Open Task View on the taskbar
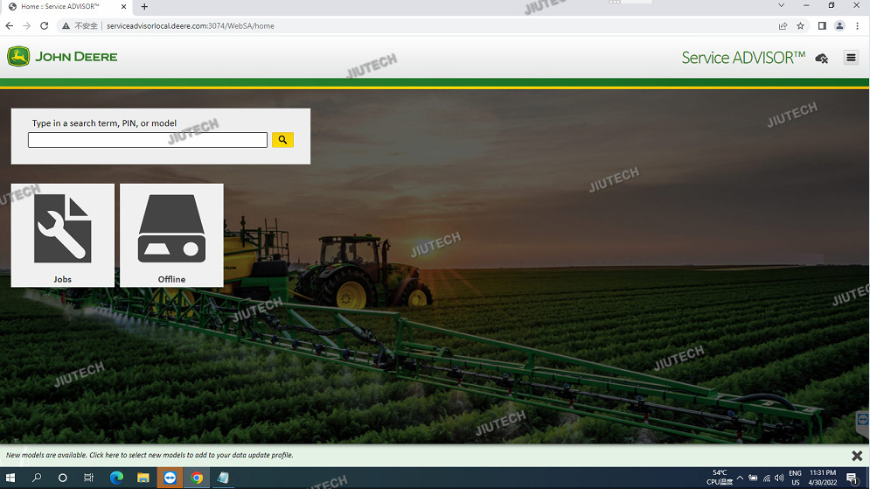 pyautogui.click(x=88, y=478)
